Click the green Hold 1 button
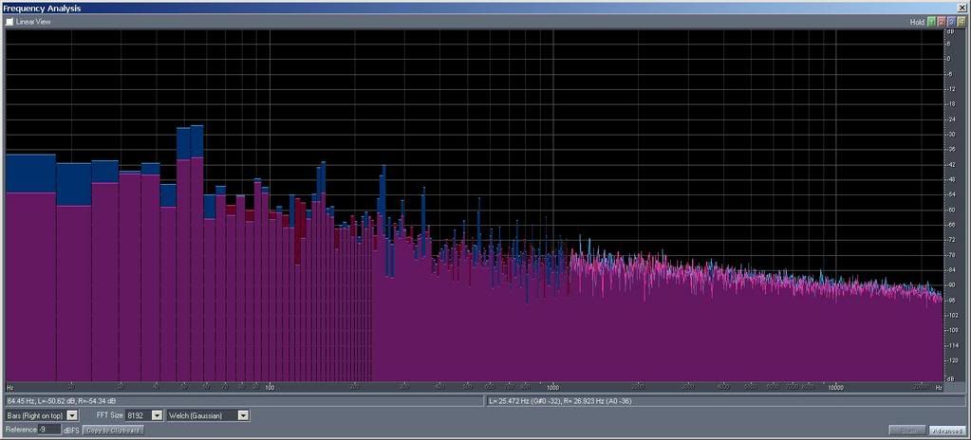The height and width of the screenshot is (440, 971). 931,22
